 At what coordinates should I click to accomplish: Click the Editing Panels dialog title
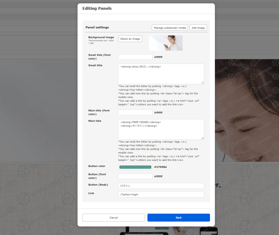click(97, 9)
